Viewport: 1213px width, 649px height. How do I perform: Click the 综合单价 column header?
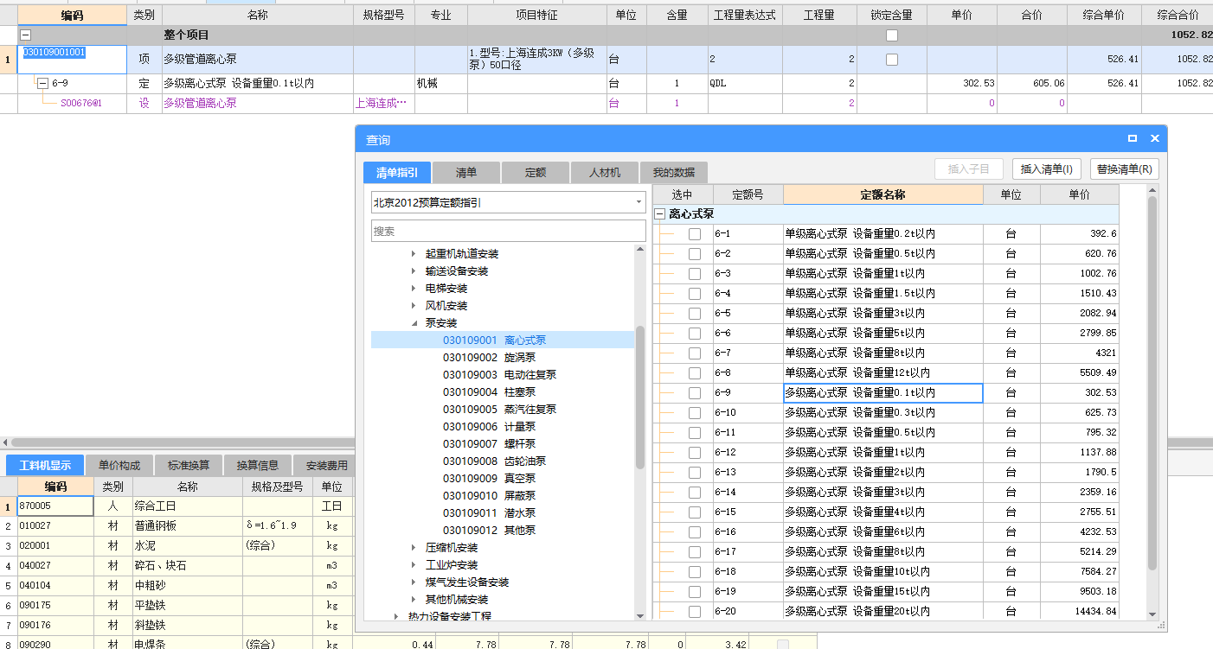1103,16
